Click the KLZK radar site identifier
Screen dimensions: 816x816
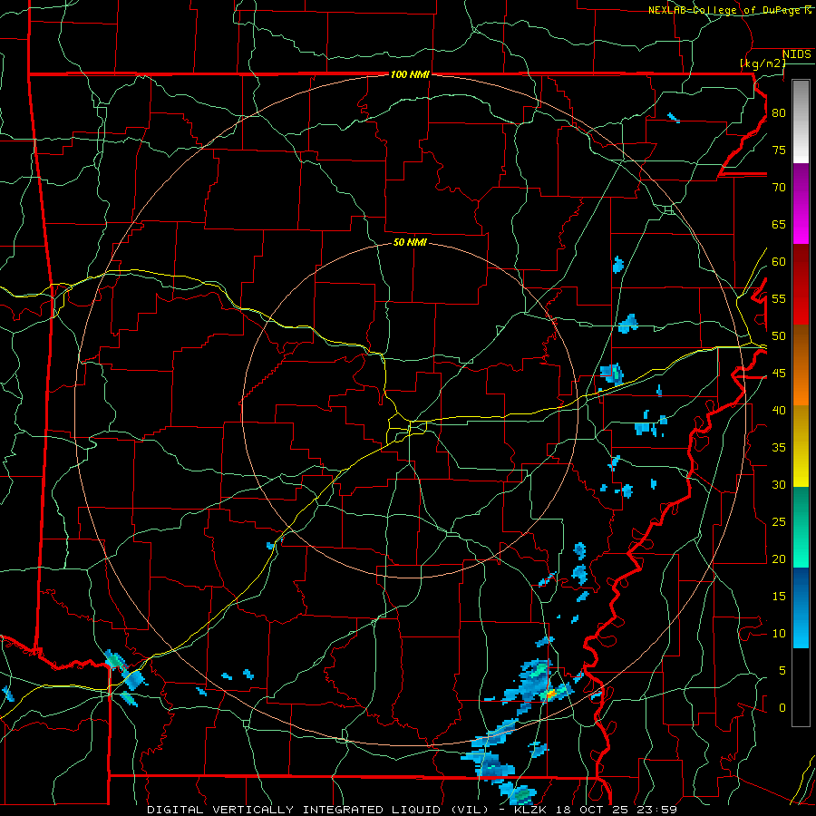tap(529, 810)
